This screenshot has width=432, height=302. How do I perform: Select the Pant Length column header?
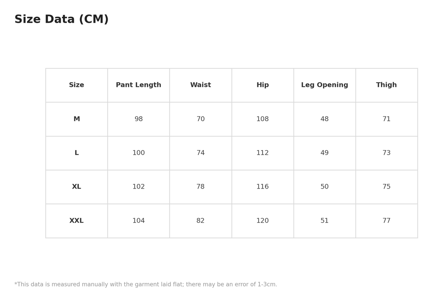[138, 85]
